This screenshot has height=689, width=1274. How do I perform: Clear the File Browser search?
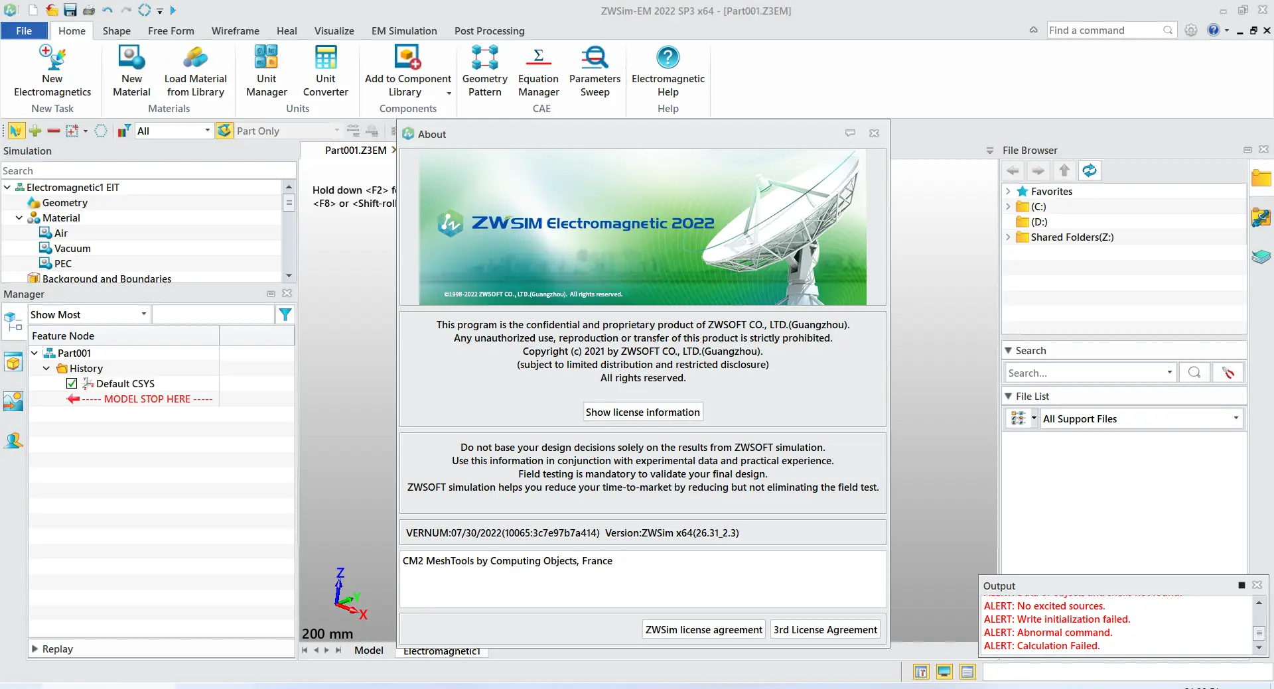coord(1228,373)
